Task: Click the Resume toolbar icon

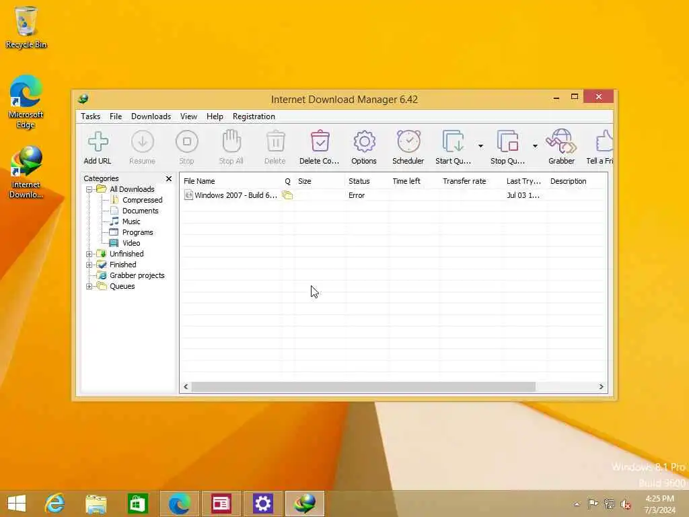Action: 143,141
